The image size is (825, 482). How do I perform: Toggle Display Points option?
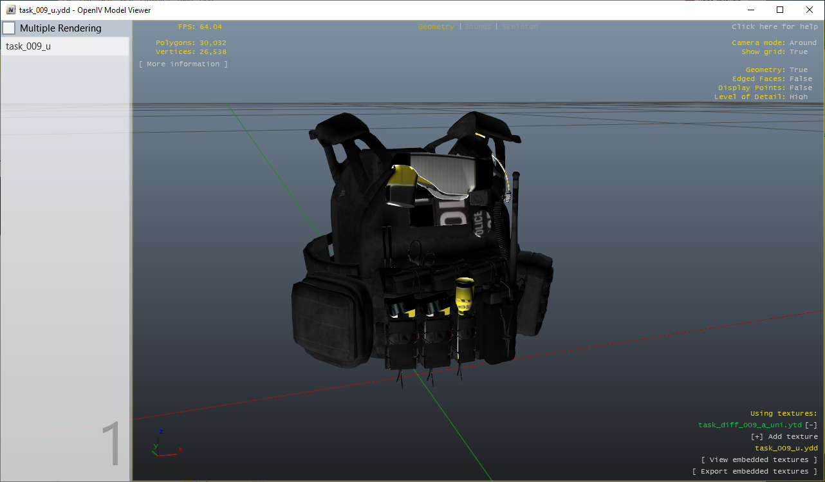[x=801, y=88]
